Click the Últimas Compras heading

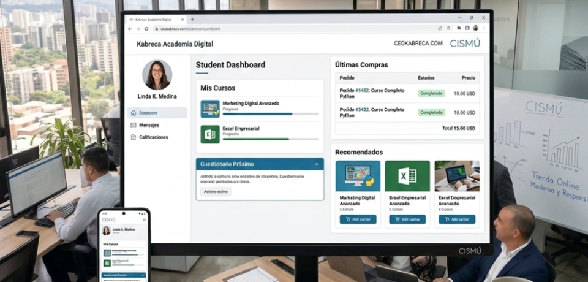(361, 65)
